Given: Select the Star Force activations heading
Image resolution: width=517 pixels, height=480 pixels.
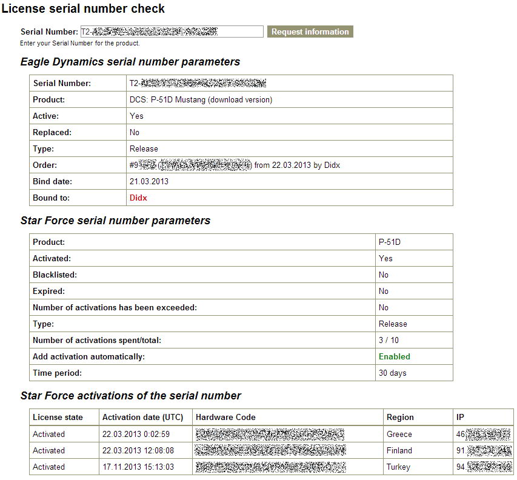Looking at the screenshot, I should point(130,396).
